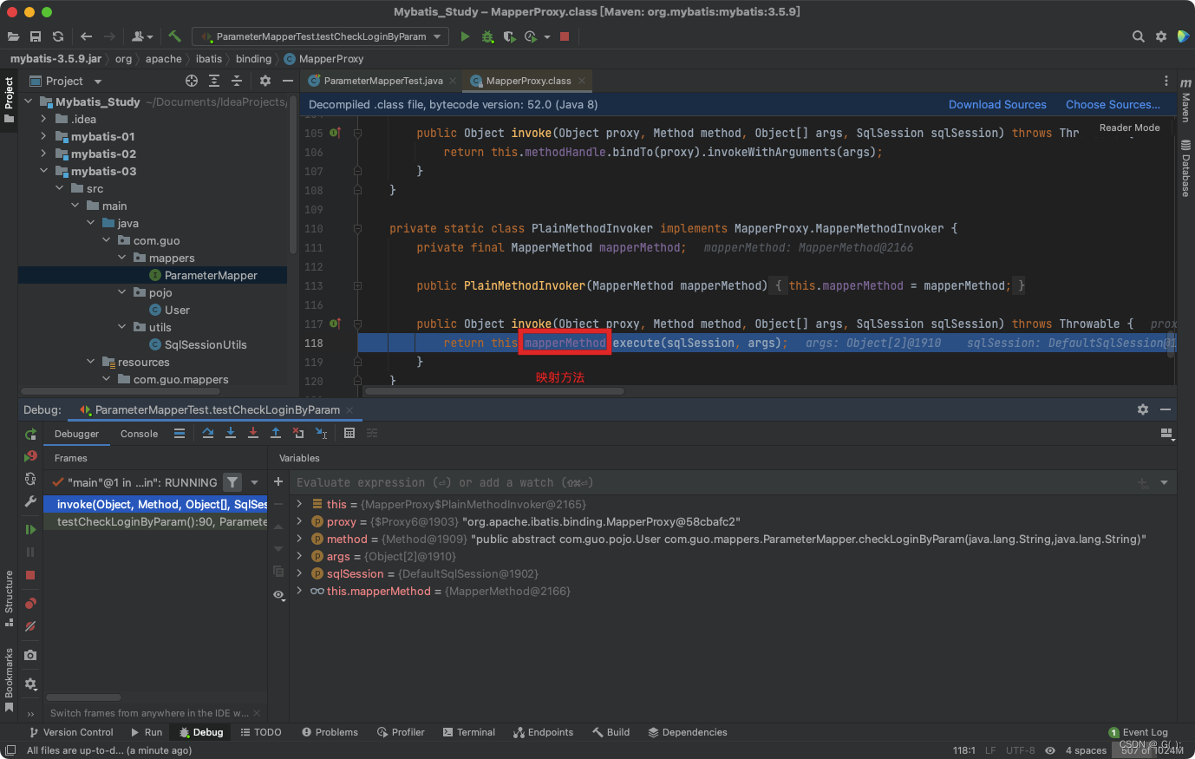The width and height of the screenshot is (1195, 759).
Task: Toggle the watches eye icon in Variables
Action: click(x=278, y=595)
